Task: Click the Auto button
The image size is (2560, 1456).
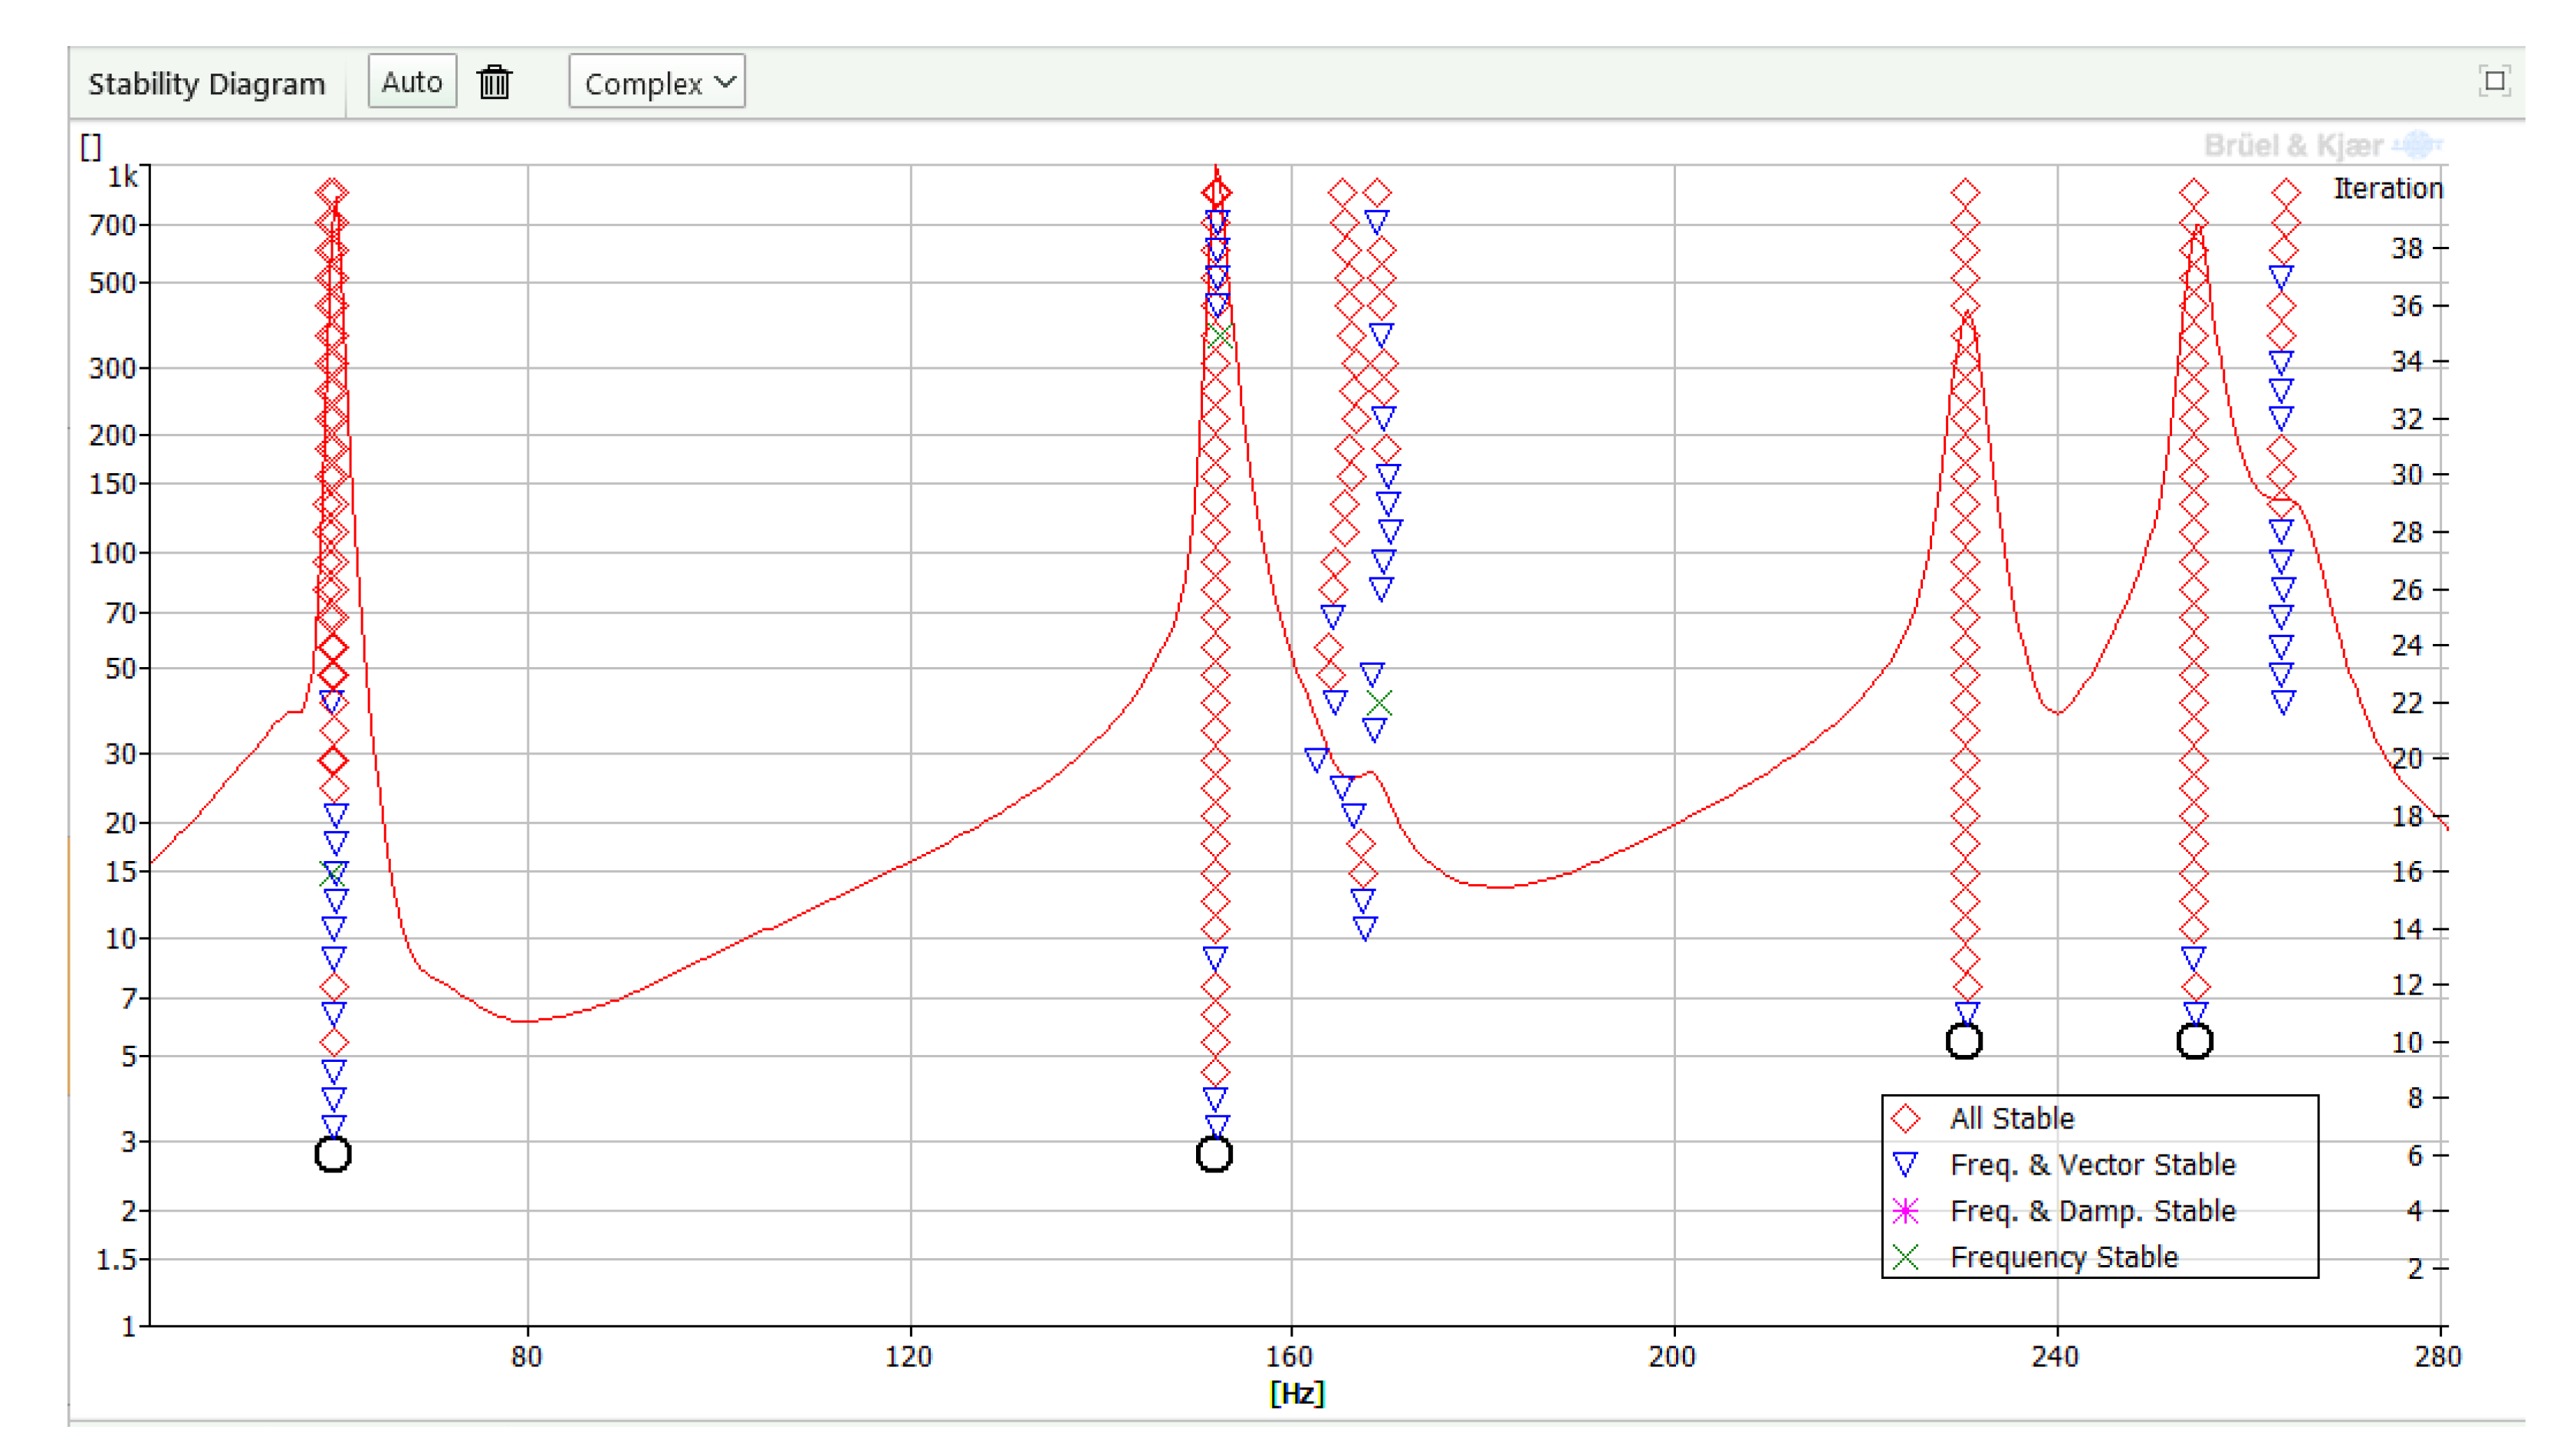Action: point(412,82)
